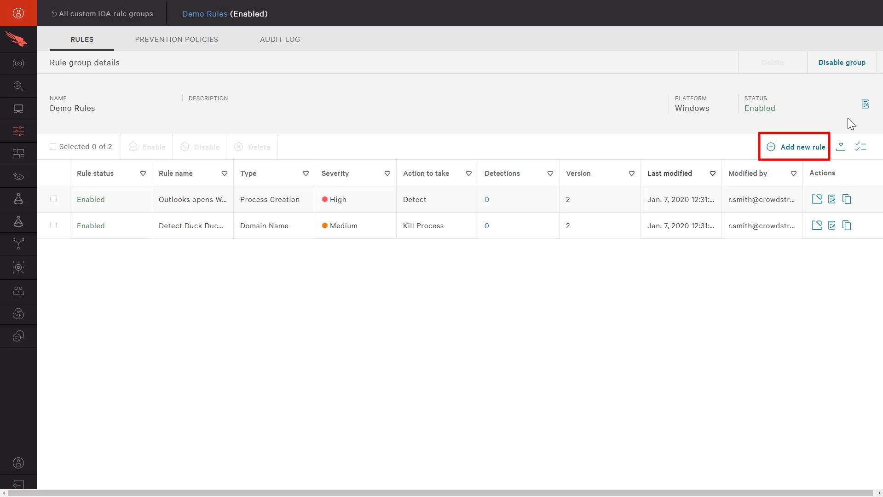Screen dimensions: 883x497
Task: Open Version column filter dropdown
Action: 632,173
